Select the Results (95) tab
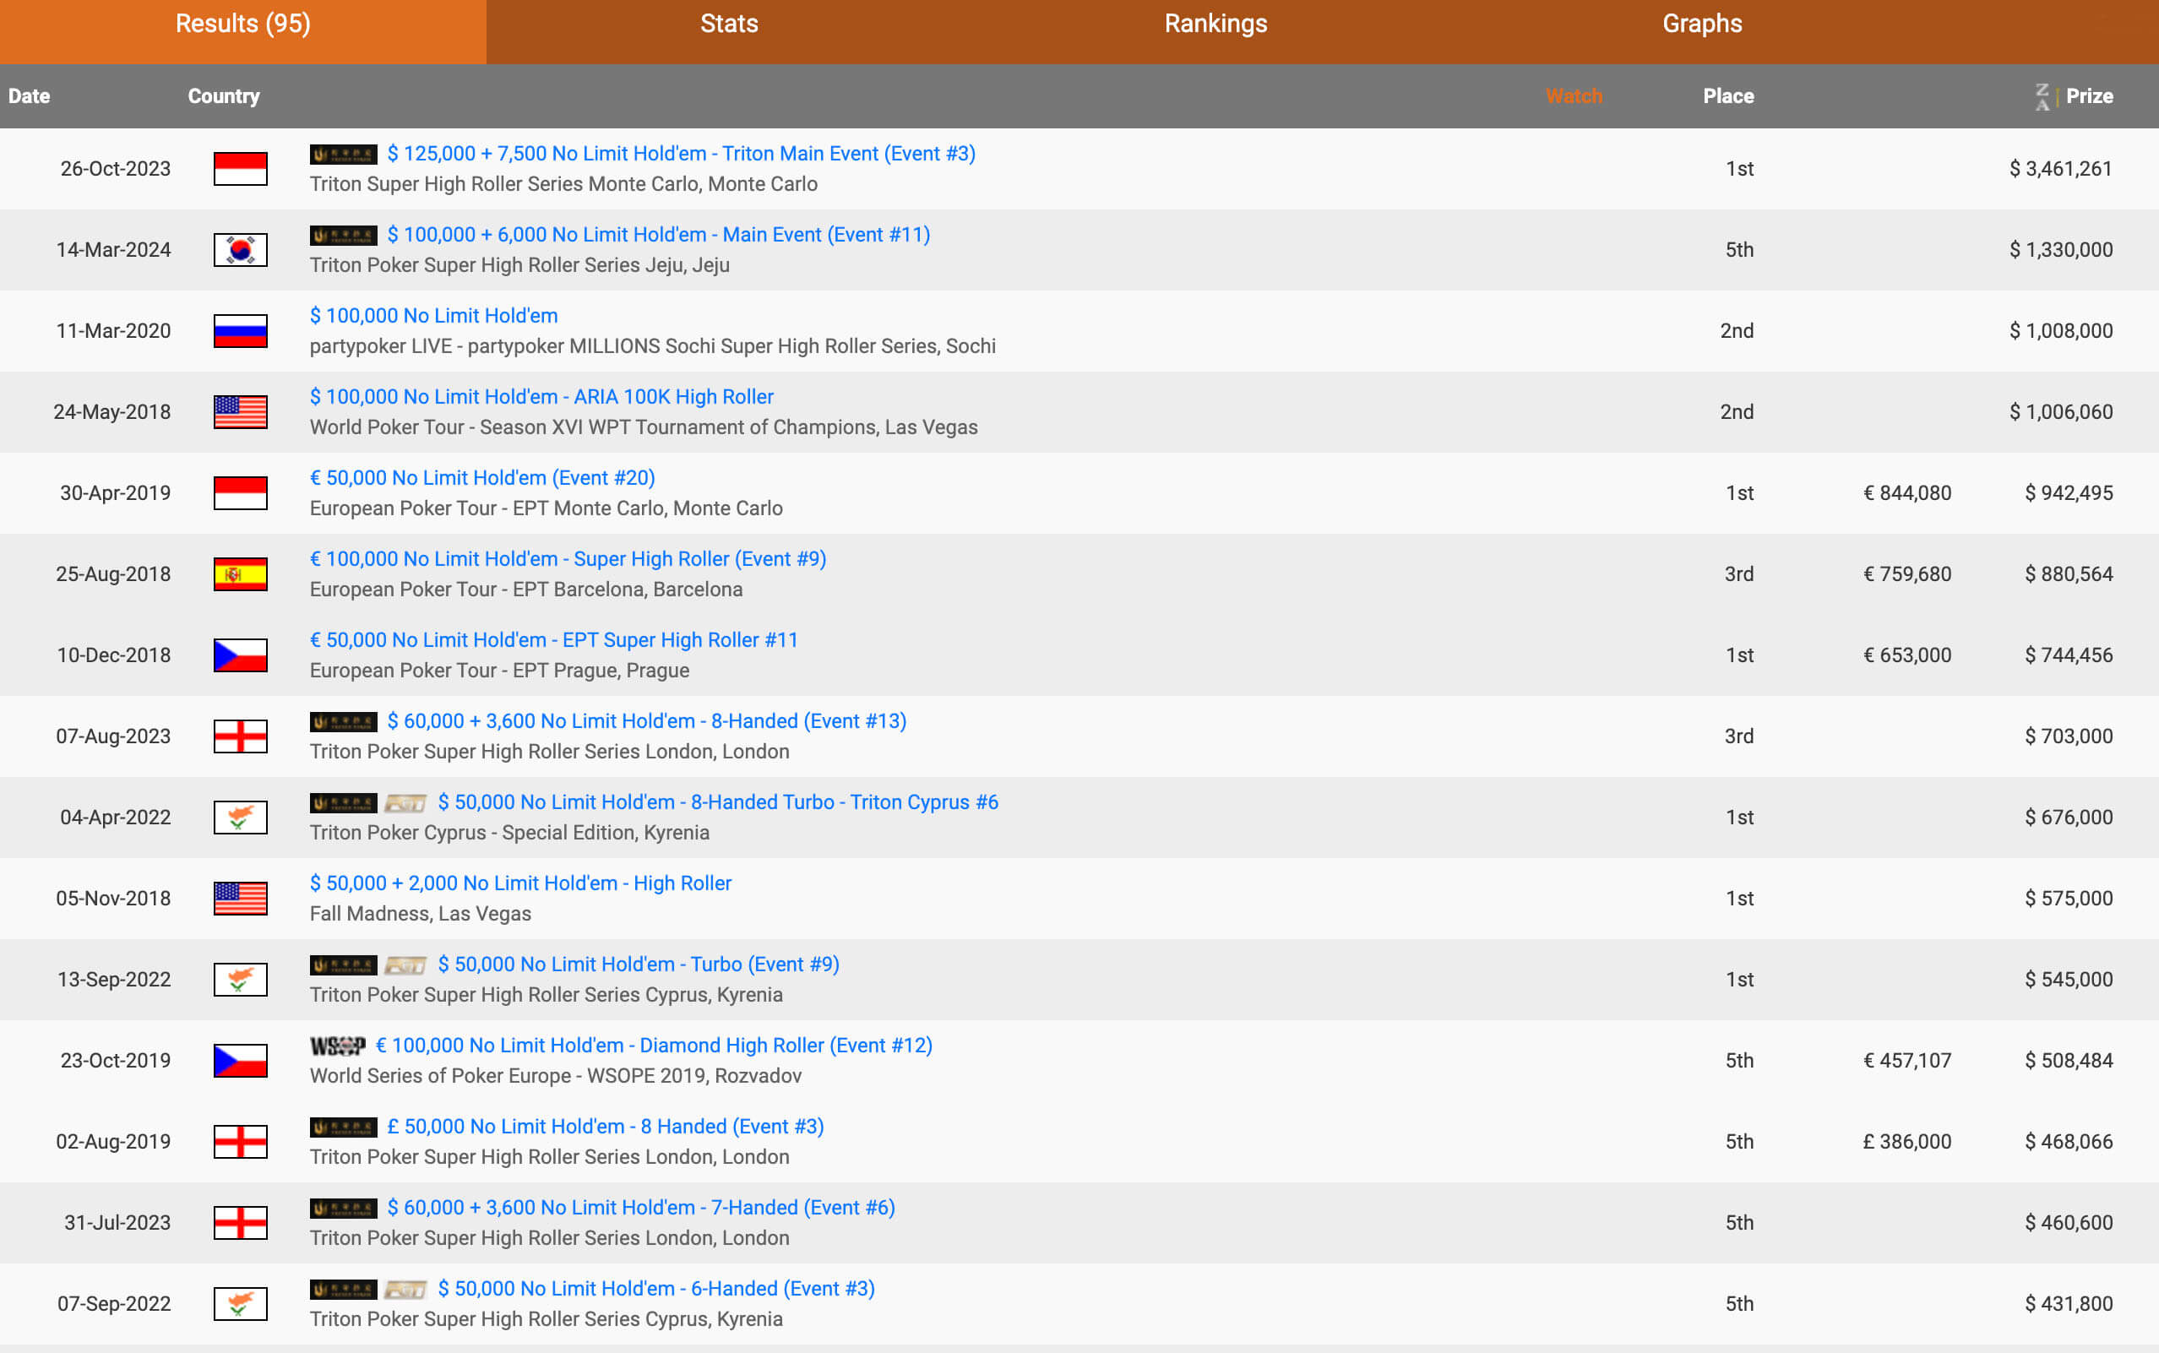The image size is (2159, 1353). [242, 24]
